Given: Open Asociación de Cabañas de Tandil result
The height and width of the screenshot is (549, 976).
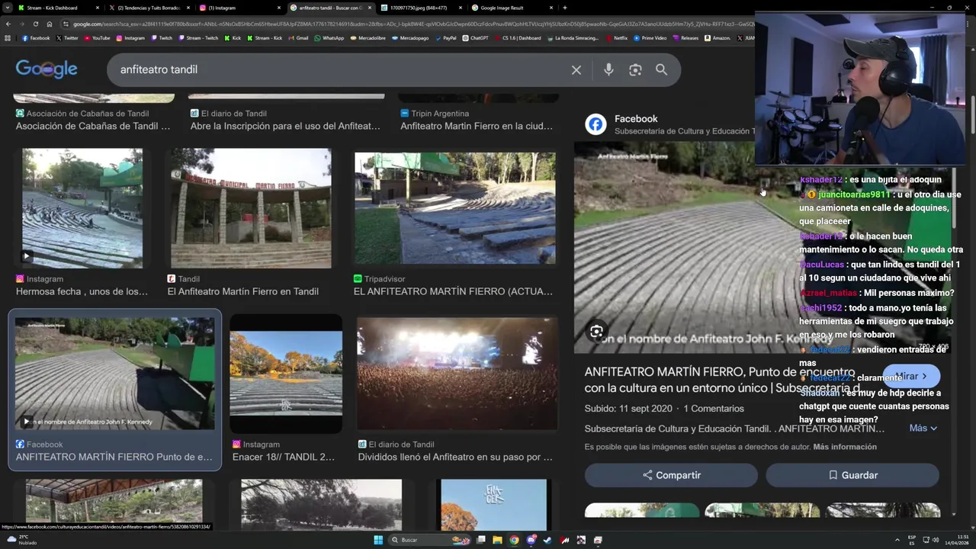Looking at the screenshot, I should 93,126.
